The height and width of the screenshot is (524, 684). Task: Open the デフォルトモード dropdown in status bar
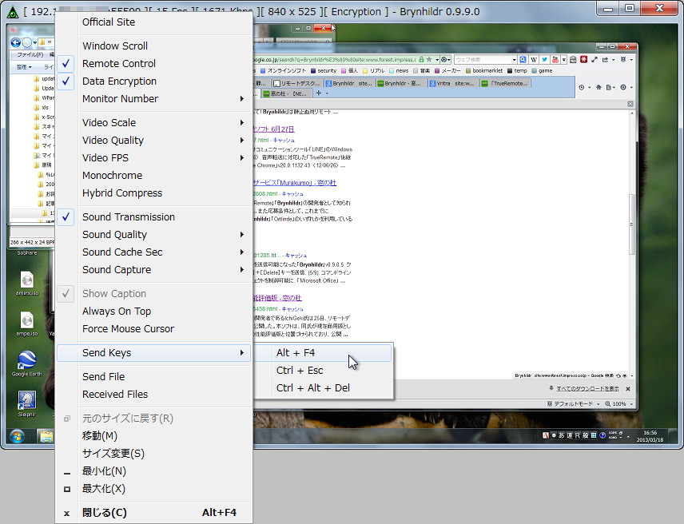pyautogui.click(x=573, y=403)
